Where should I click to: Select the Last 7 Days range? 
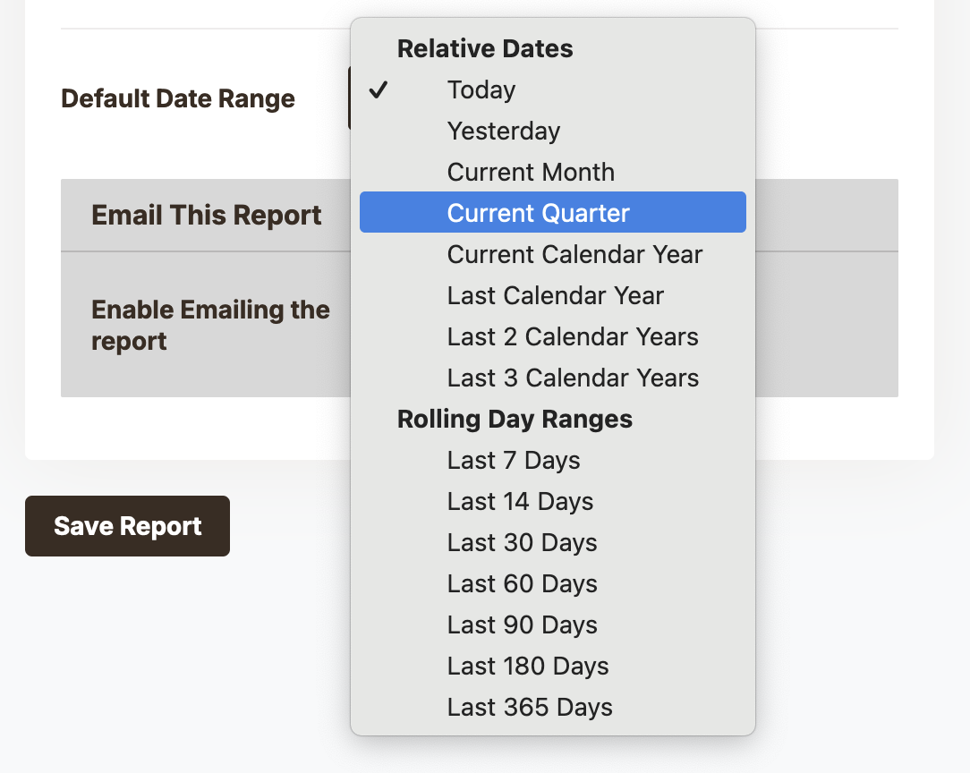(x=514, y=461)
